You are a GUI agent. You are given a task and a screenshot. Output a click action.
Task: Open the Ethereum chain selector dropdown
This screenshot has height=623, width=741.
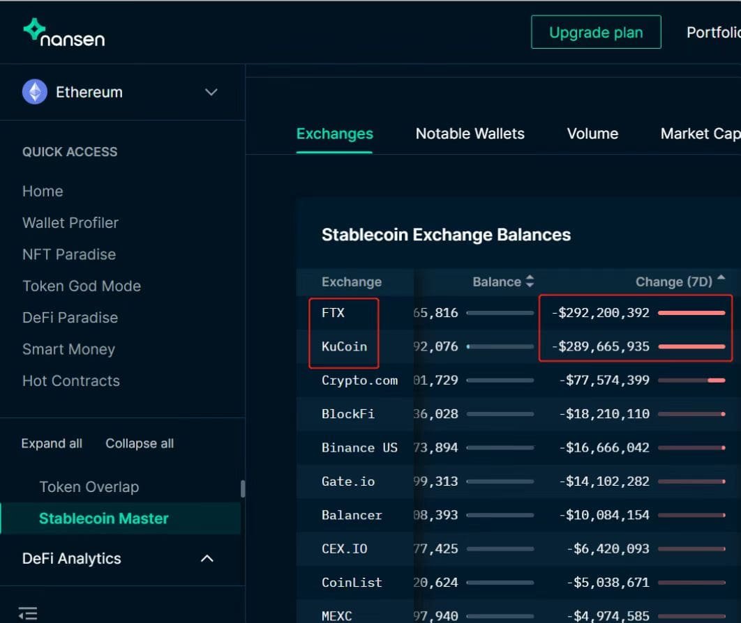(211, 91)
